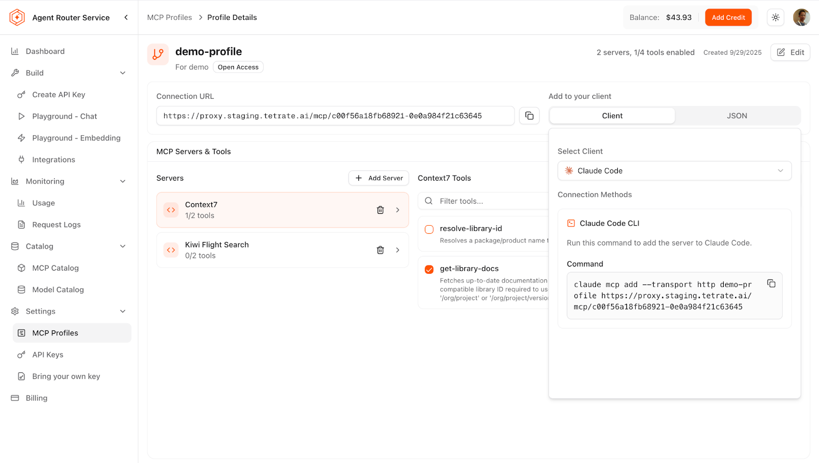Collapse the Monitoring section in the sidebar

point(123,182)
